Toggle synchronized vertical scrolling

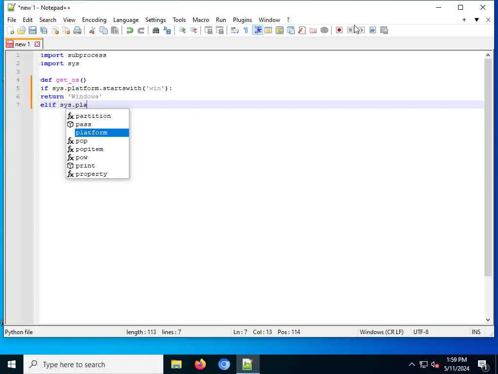pos(208,30)
